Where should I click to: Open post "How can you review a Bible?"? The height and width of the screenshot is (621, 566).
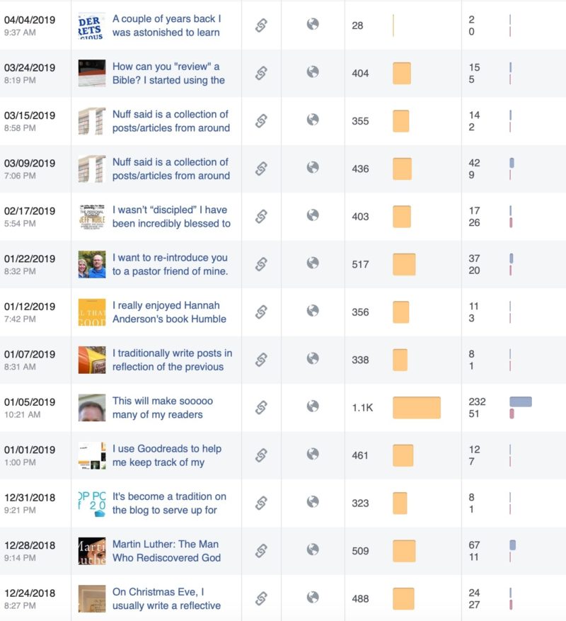pos(168,73)
